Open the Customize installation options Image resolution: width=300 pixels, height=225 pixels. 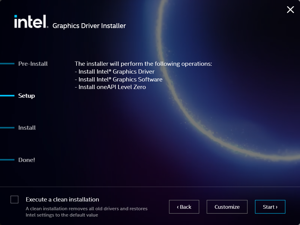coord(227,207)
